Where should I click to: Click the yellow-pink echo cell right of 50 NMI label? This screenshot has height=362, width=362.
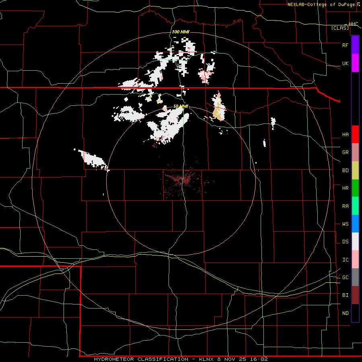[x=218, y=107]
